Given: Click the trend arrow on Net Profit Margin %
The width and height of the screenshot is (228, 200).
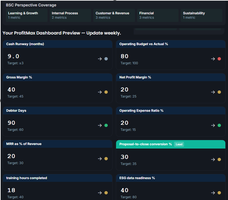Looking at the screenshot, I should click(213, 92).
